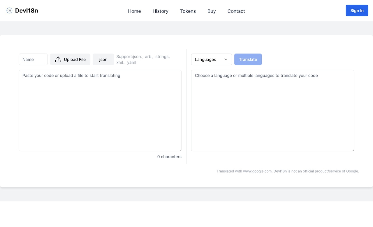Open the Contact page
373x227 pixels.
[236, 11]
